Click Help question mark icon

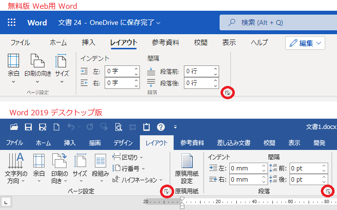point(161,127)
